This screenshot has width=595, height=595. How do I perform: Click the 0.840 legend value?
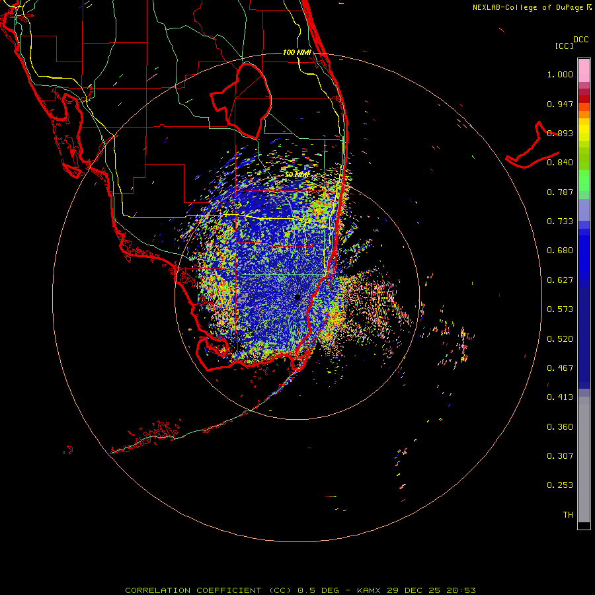coord(560,163)
